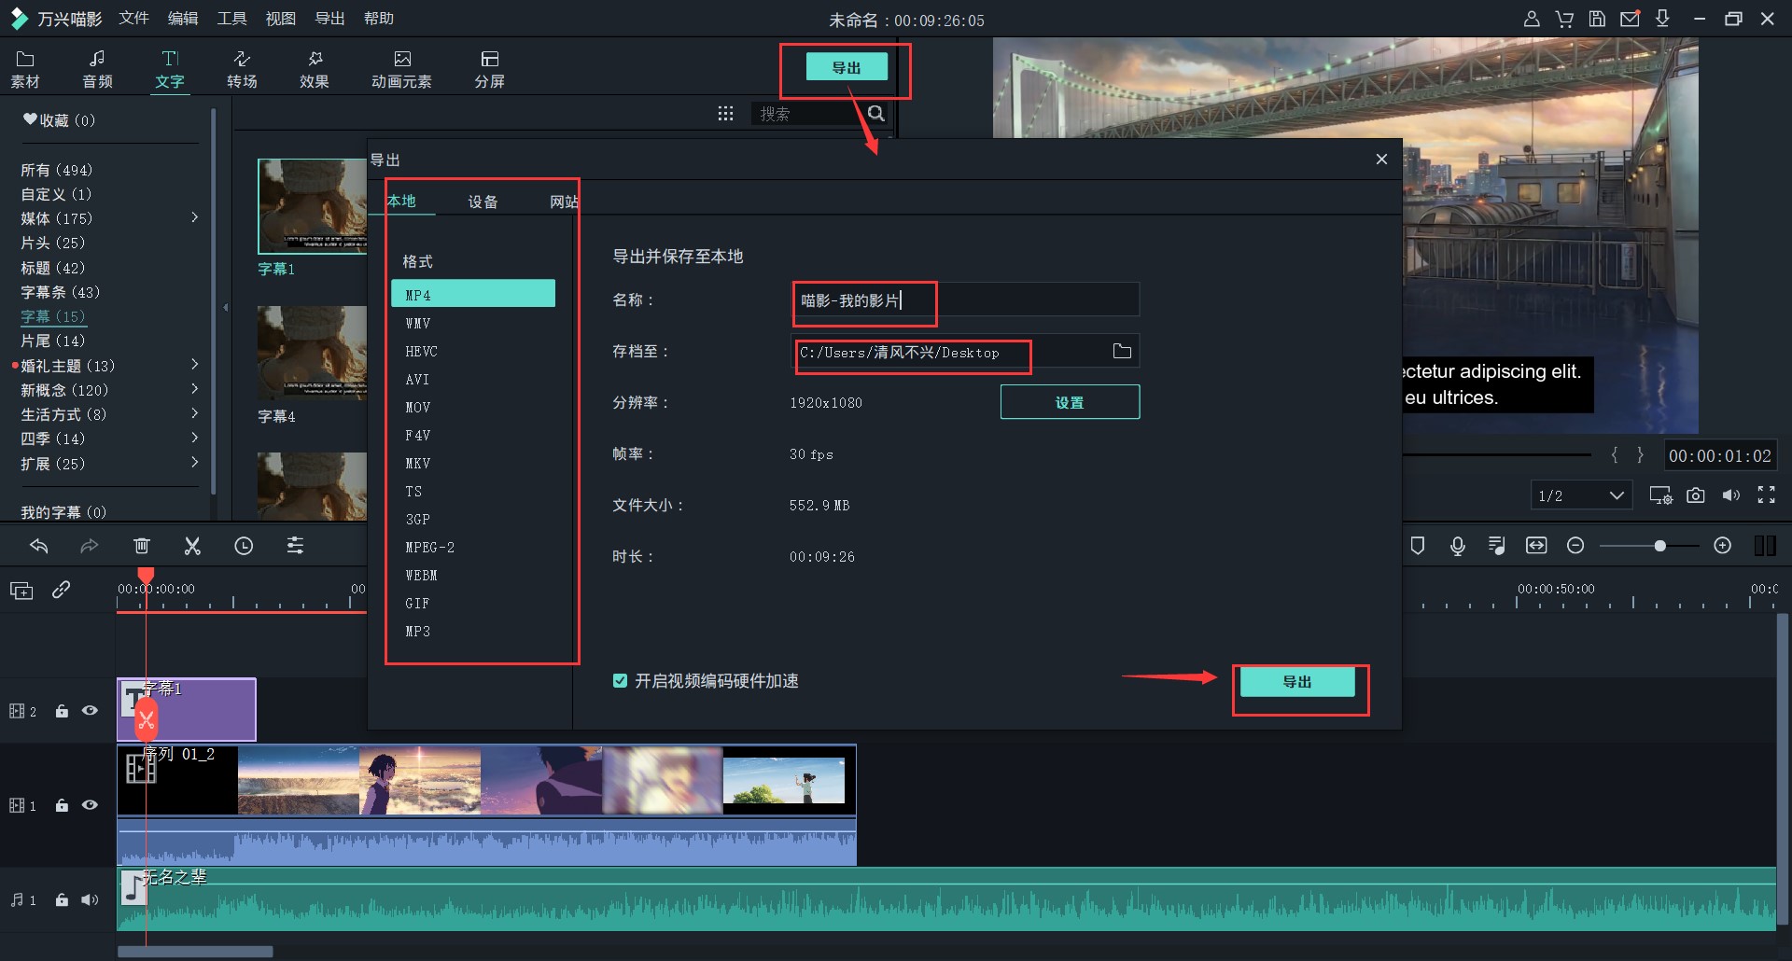The image size is (1792, 961).
Task: Select the MOV format in format list
Action: (418, 408)
